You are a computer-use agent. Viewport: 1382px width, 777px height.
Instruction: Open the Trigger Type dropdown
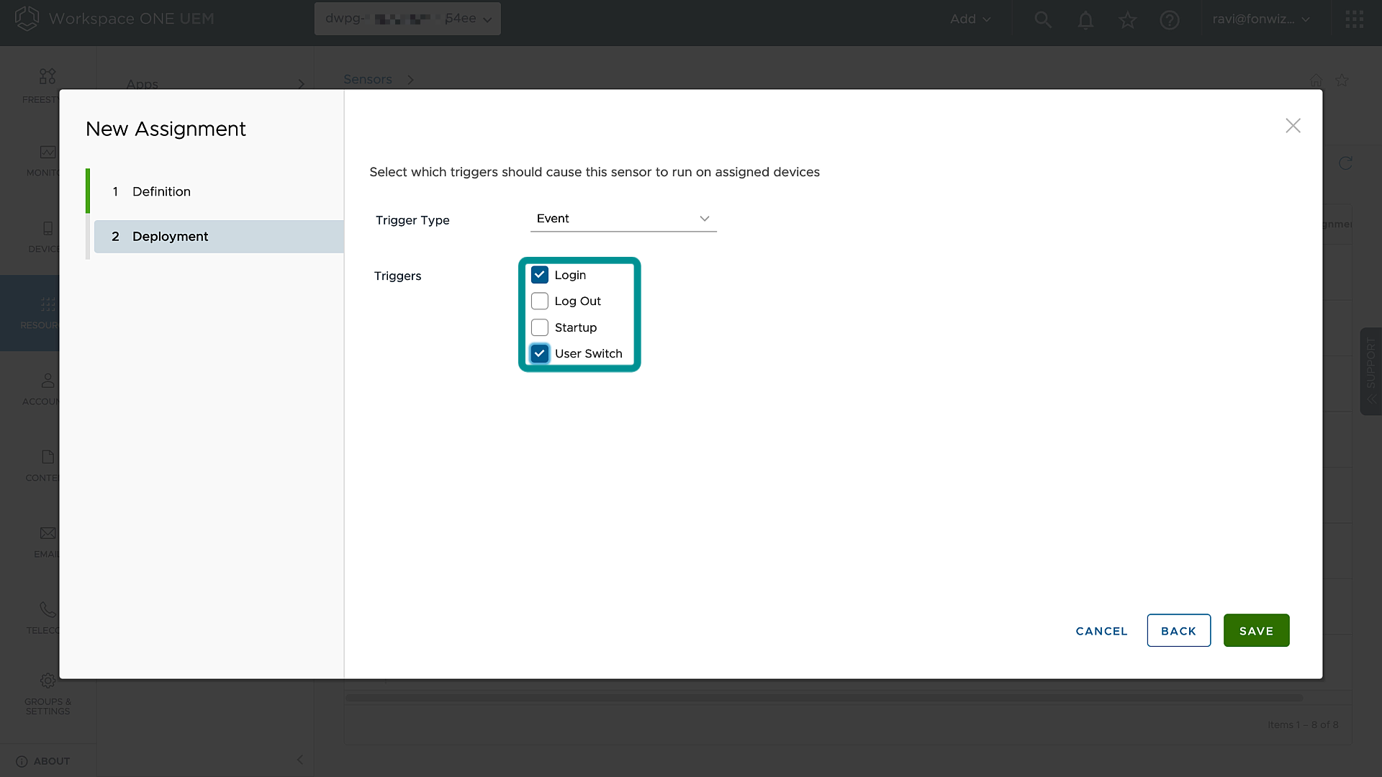(x=623, y=219)
